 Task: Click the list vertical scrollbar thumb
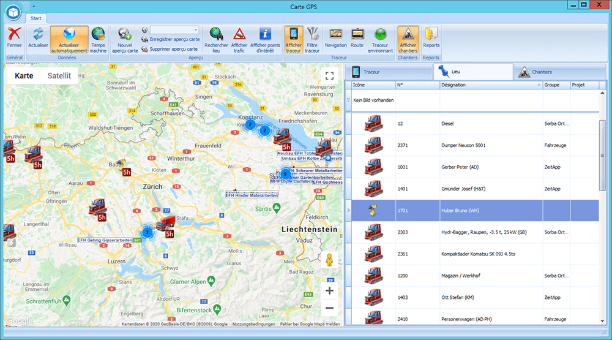(602, 156)
